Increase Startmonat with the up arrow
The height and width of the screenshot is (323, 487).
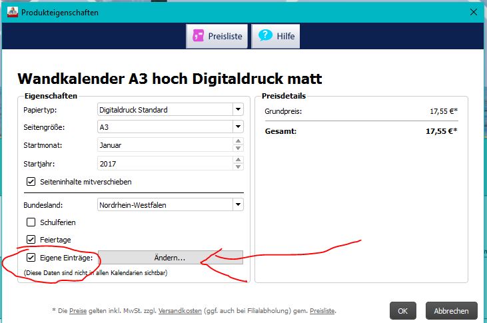(x=238, y=141)
